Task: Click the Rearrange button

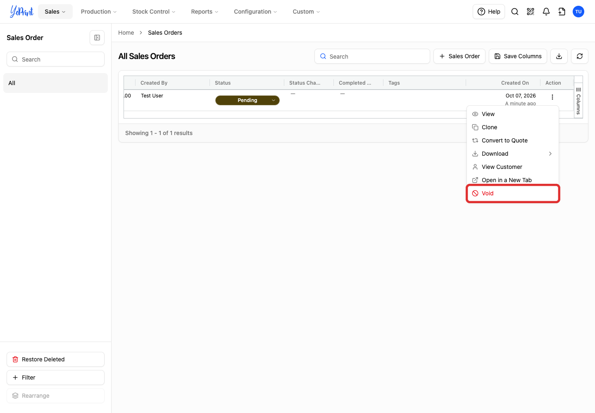Action: 55,396
